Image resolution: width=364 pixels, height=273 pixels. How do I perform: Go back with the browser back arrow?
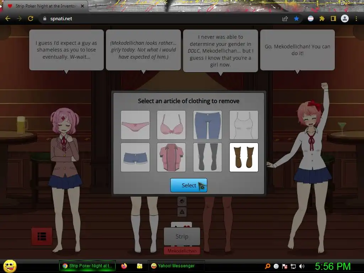click(x=8, y=18)
